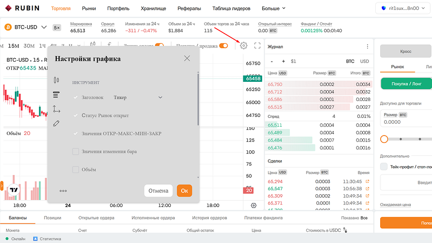432x243 pixels.
Task: Uncheck Статус Рынок открыт checkbox
Action: click(x=76, y=115)
